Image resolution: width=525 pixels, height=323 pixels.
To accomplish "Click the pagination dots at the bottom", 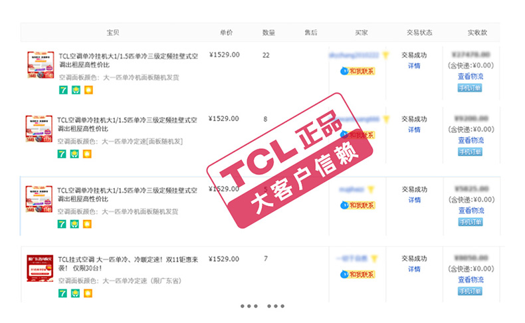I will coord(262,306).
